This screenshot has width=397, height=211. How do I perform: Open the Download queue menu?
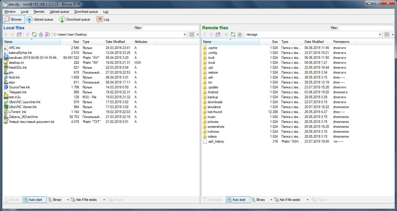tap(86, 11)
